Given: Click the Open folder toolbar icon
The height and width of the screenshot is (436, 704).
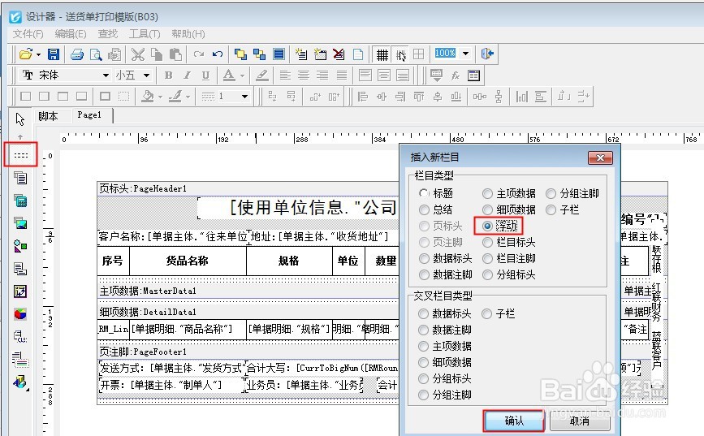Looking at the screenshot, I should [x=26, y=54].
